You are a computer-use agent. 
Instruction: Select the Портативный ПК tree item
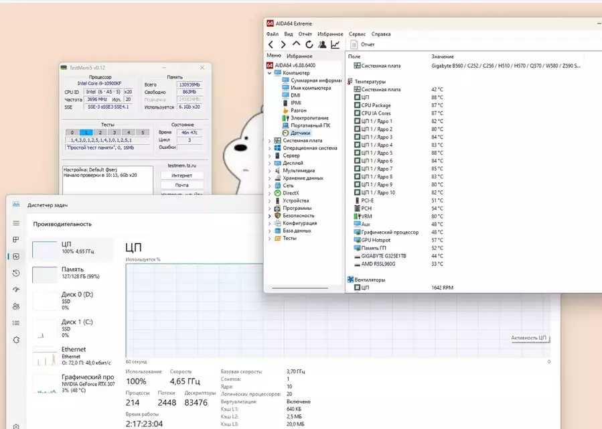[x=306, y=125]
